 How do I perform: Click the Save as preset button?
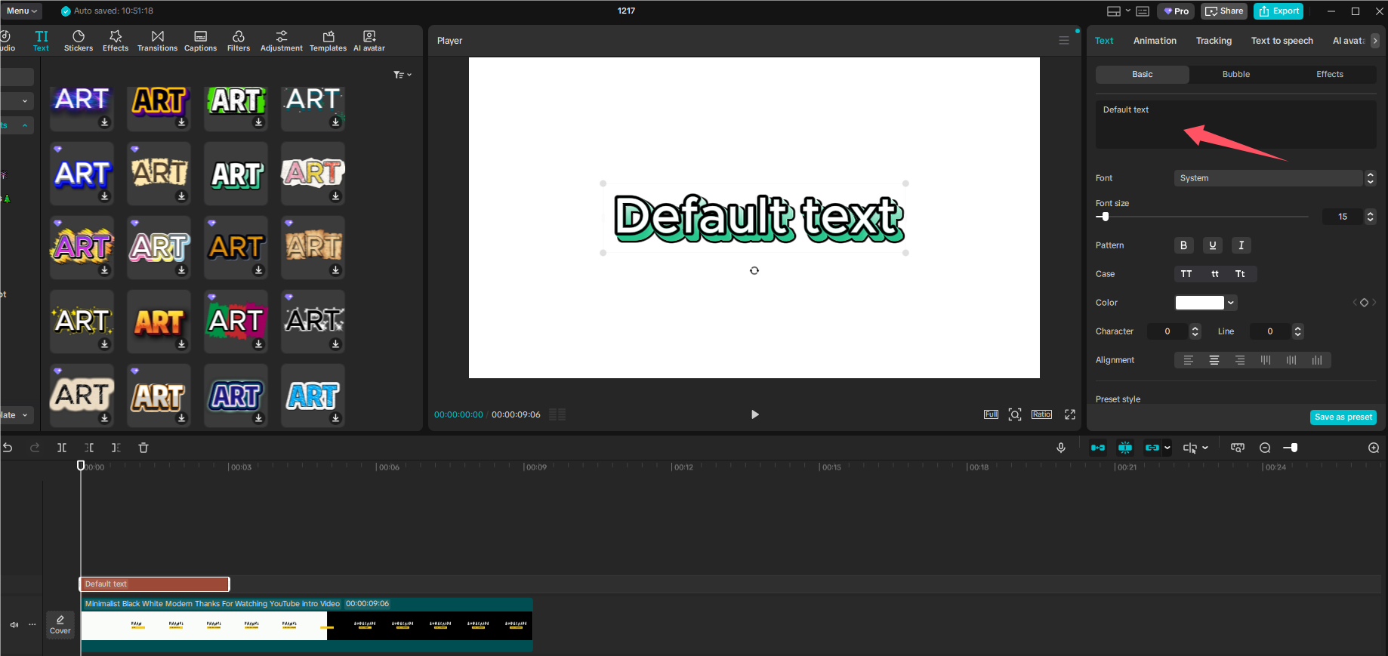[x=1343, y=417]
